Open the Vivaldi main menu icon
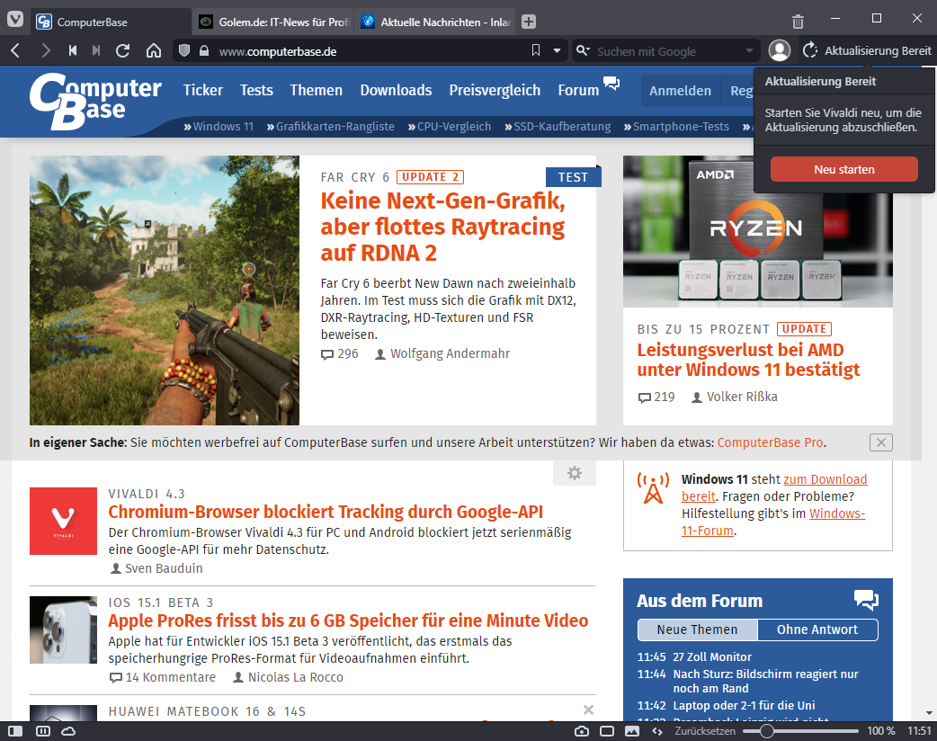Viewport: 937px width, 741px height. point(15,21)
